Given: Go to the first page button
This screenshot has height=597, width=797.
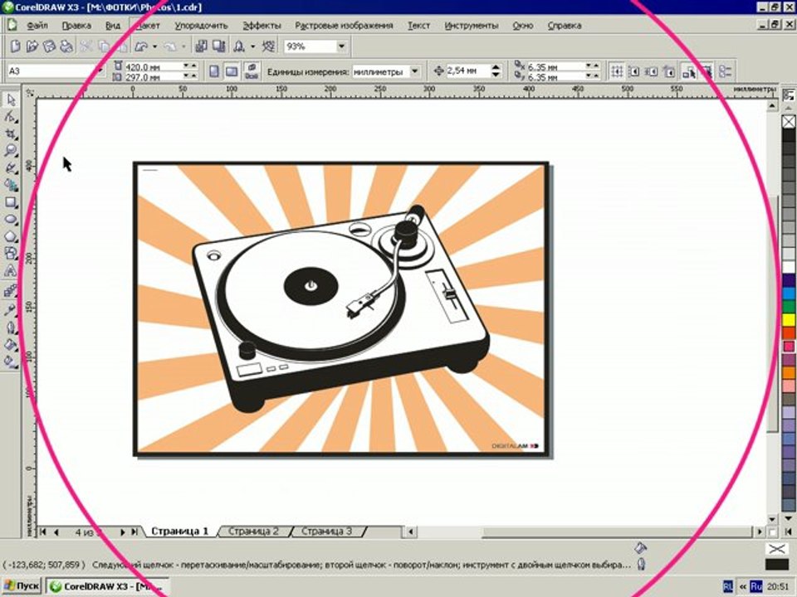Looking at the screenshot, I should (x=43, y=531).
